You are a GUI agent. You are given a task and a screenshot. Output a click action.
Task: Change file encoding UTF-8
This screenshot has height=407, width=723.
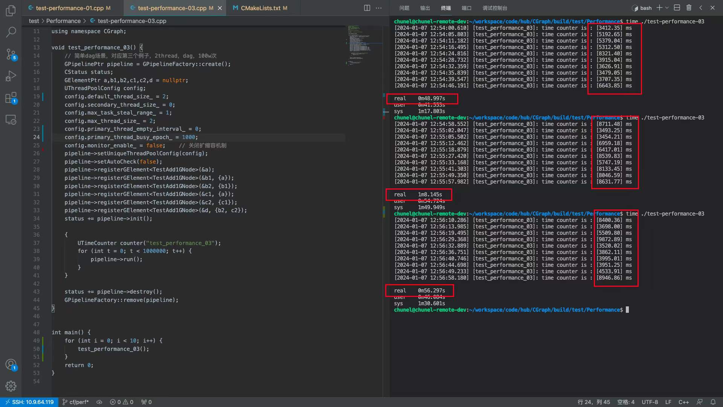click(650, 402)
